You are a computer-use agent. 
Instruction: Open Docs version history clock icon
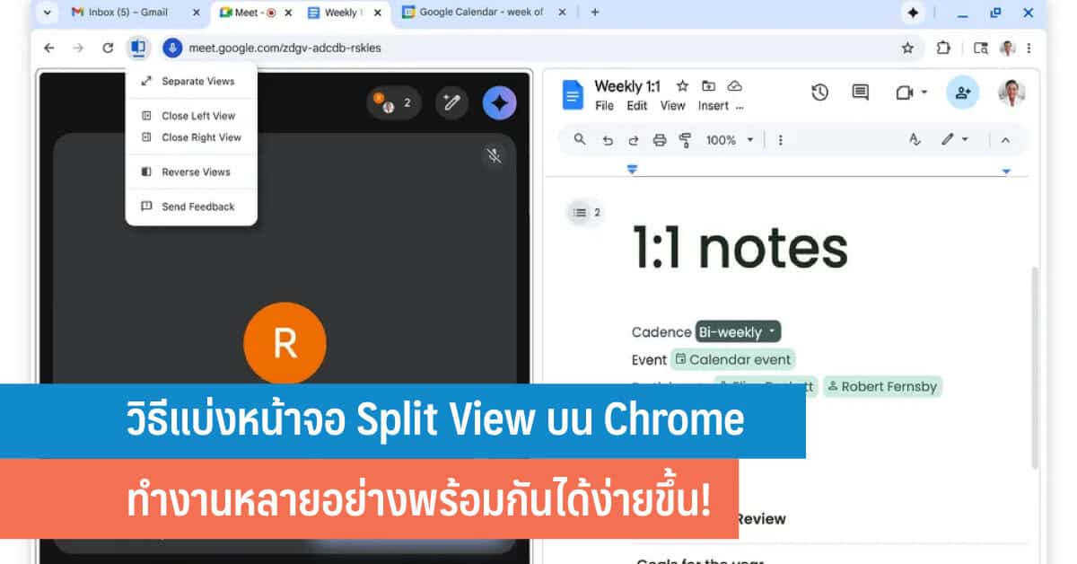(x=819, y=92)
